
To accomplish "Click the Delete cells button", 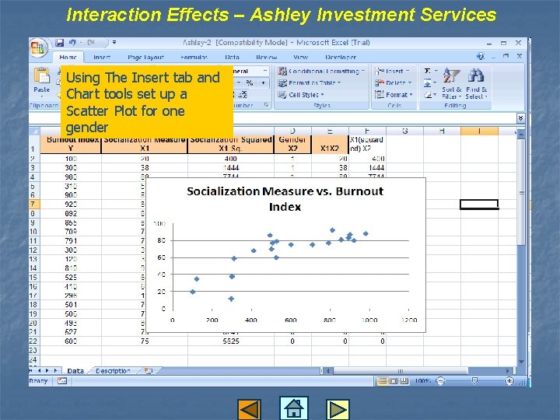I will click(x=394, y=83).
